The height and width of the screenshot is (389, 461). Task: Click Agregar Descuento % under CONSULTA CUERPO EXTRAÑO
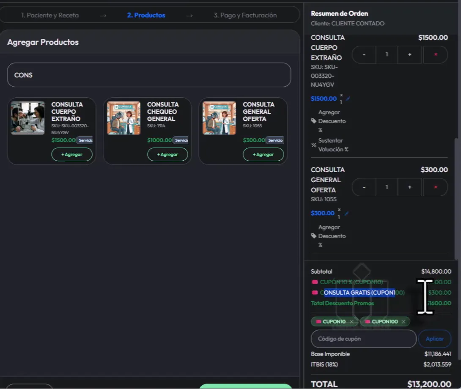click(x=332, y=121)
